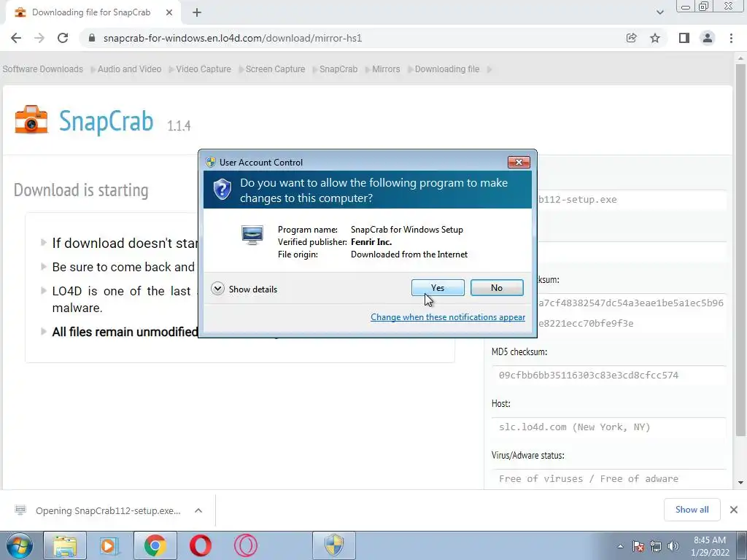Go back using browser back arrow
The height and width of the screenshot is (560, 747).
tap(16, 38)
